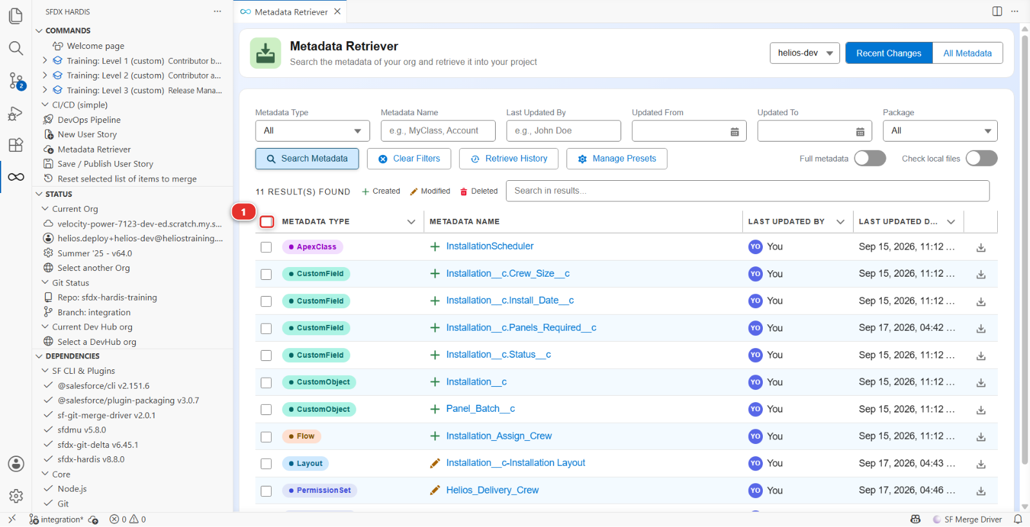1030x527 pixels.
Task: Close the Metadata Retriever tab
Action: point(337,12)
